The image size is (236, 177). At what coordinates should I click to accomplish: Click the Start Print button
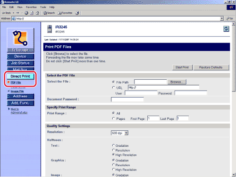coord(182,67)
